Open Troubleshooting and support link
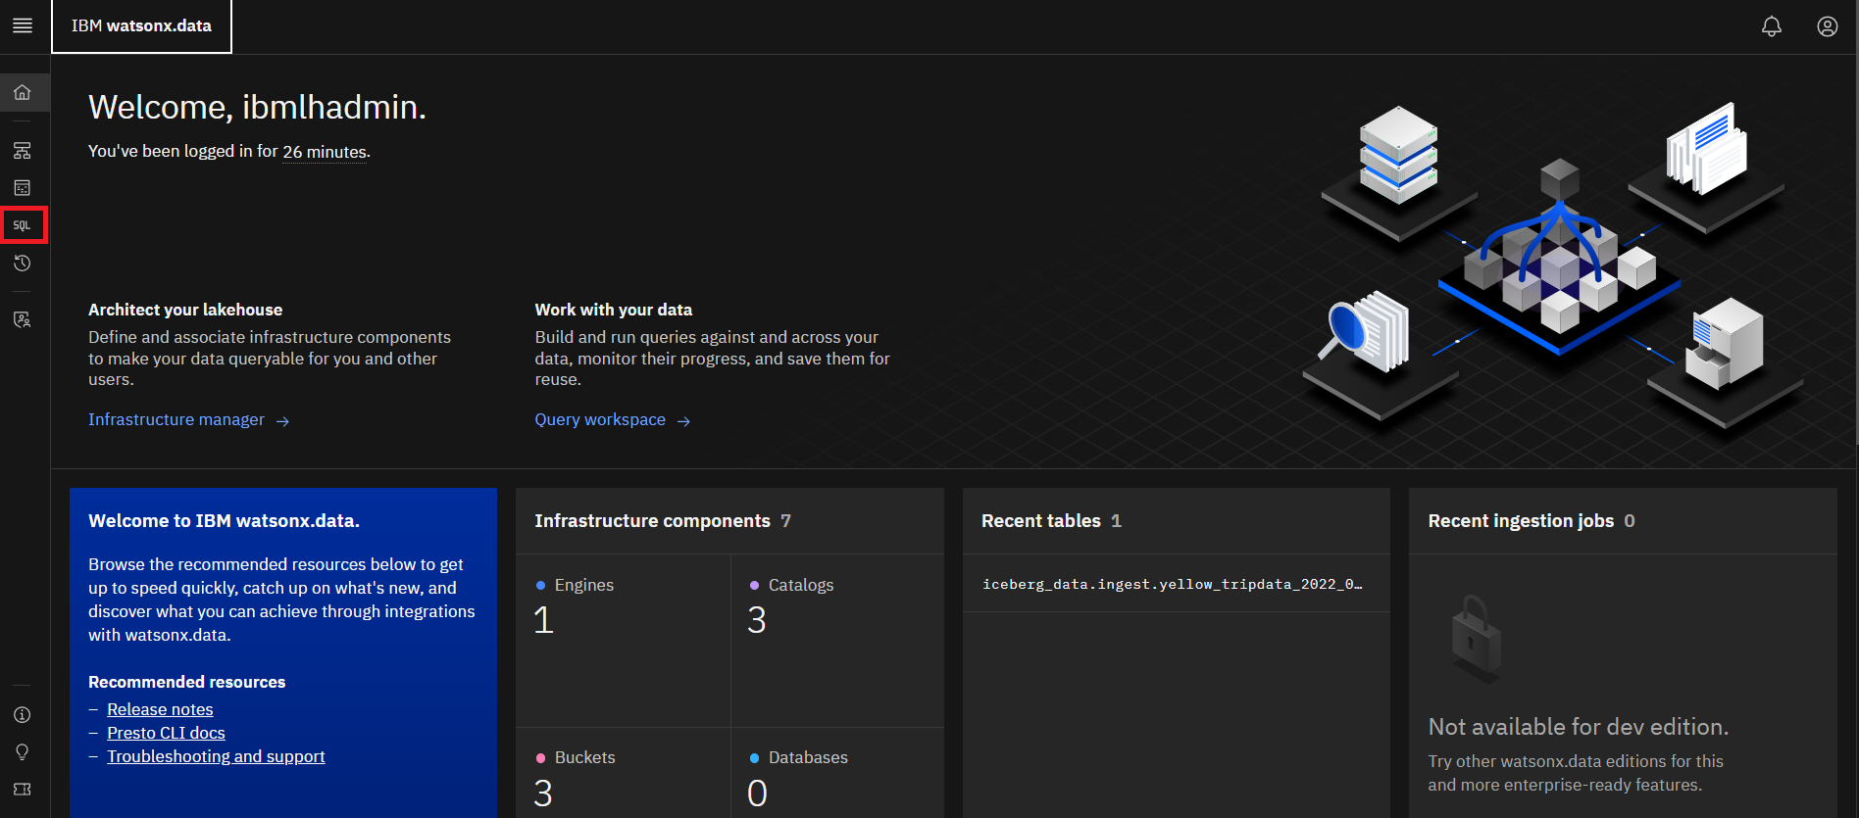Viewport: 1859px width, 818px height. [x=216, y=756]
